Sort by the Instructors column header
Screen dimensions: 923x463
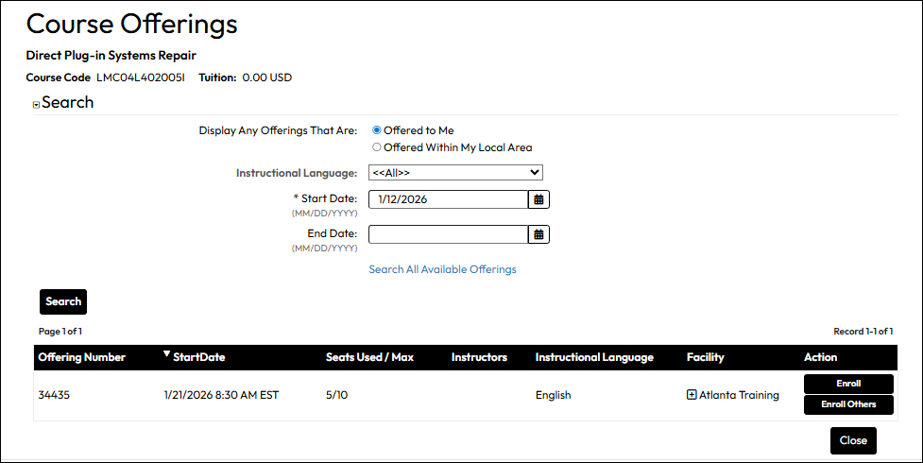479,357
